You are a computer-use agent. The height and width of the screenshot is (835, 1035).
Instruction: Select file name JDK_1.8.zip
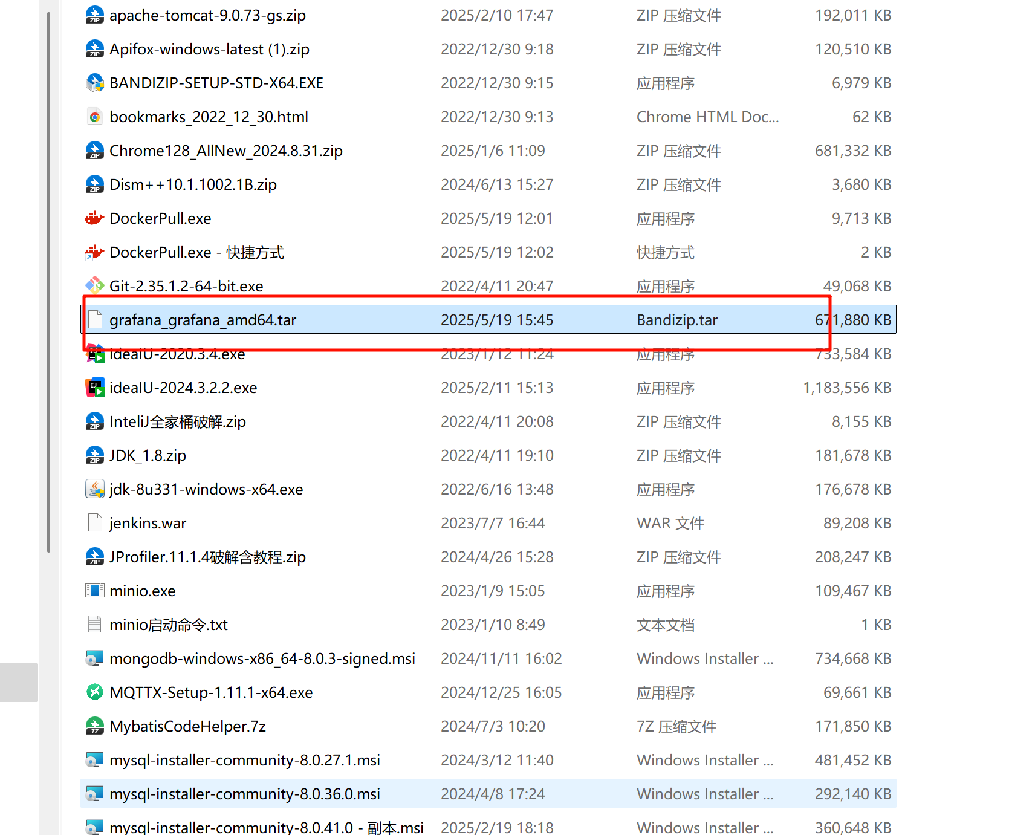(x=148, y=455)
